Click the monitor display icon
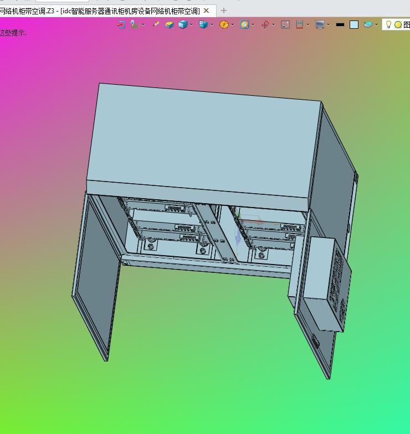Image resolution: width=410 pixels, height=434 pixels. click(320, 24)
